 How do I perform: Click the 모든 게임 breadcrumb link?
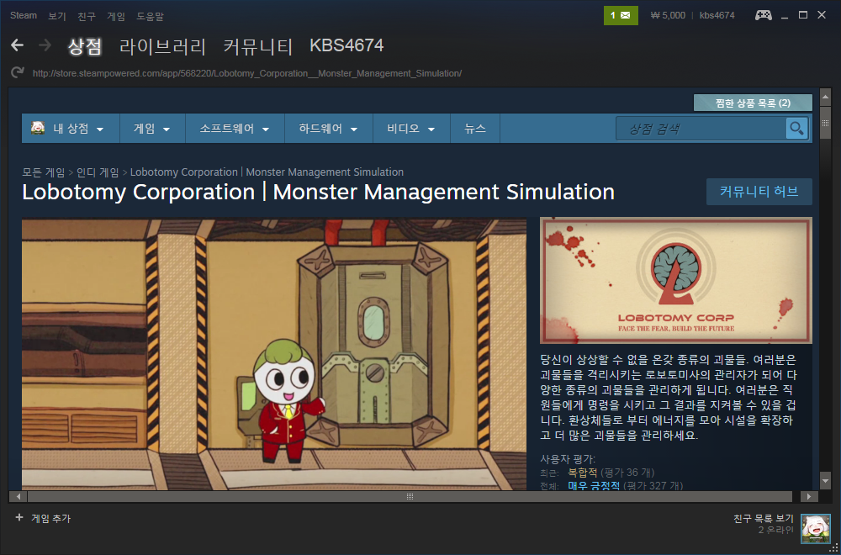44,172
